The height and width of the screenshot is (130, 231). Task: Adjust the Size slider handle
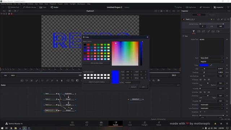tap(204, 69)
